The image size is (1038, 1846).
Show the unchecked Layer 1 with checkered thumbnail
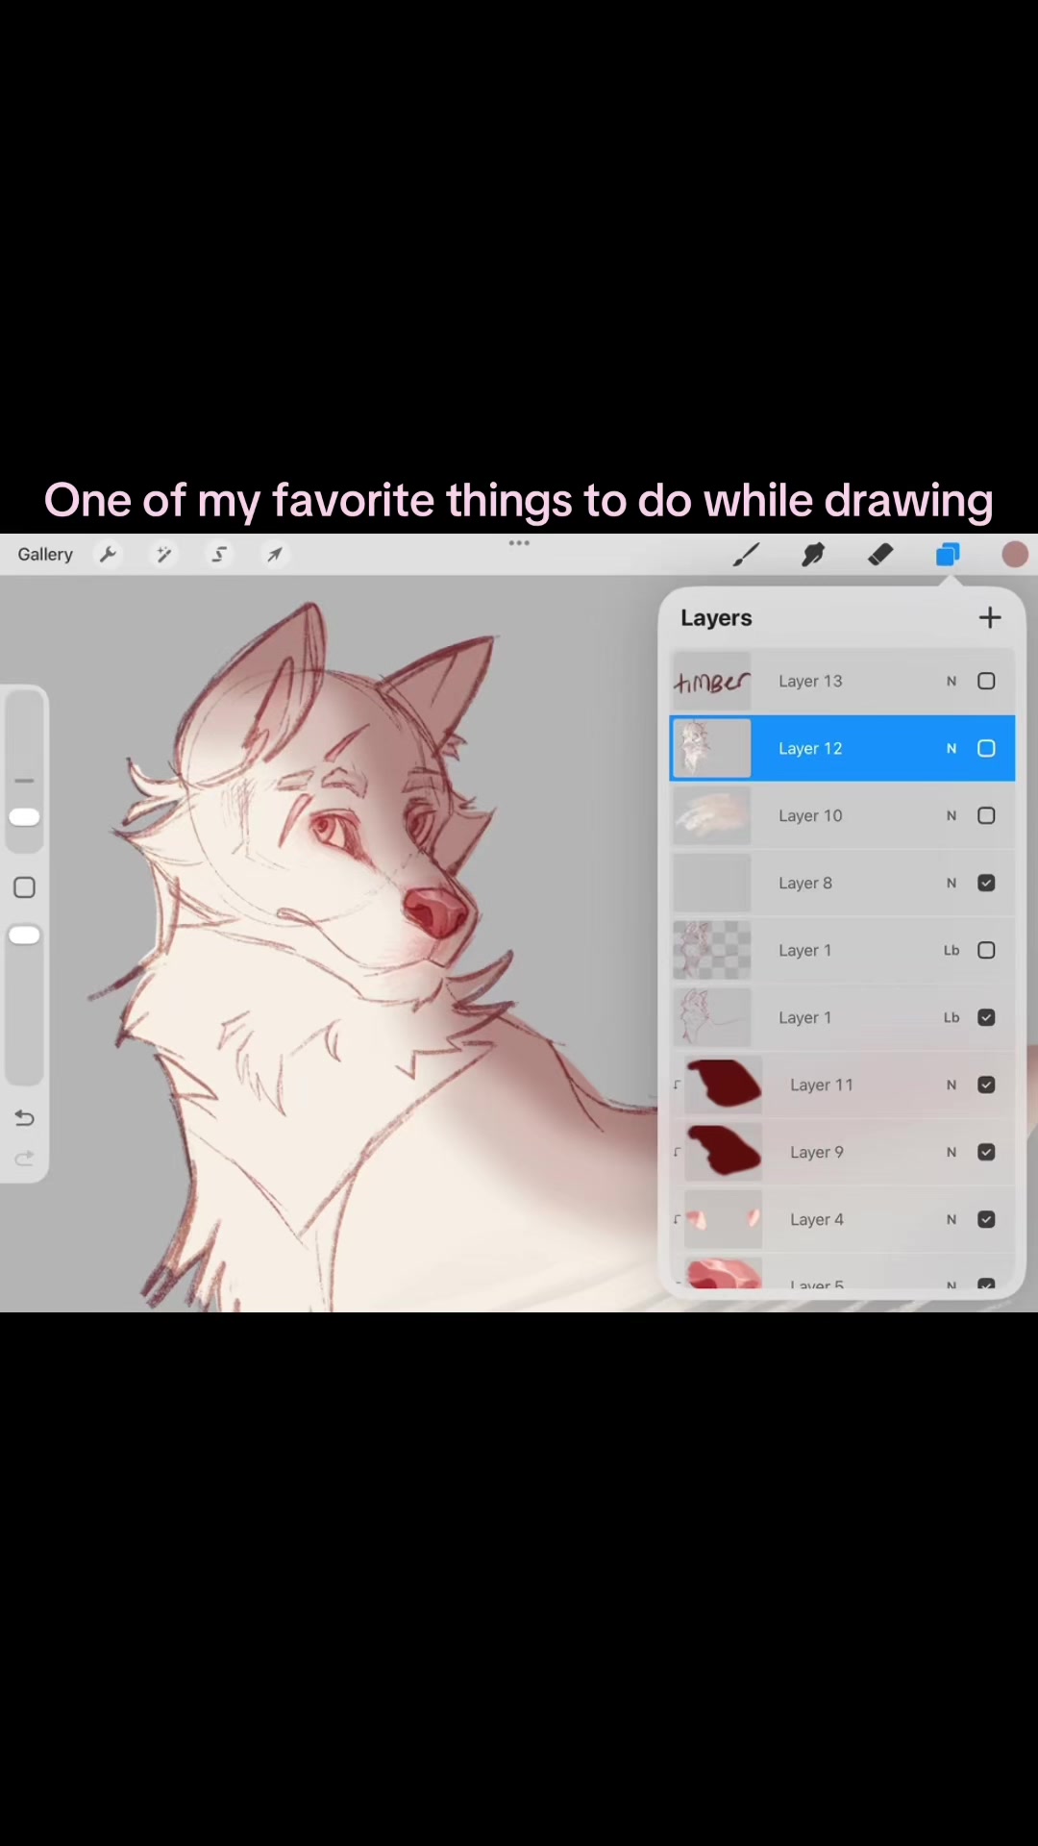pyautogui.click(x=986, y=950)
